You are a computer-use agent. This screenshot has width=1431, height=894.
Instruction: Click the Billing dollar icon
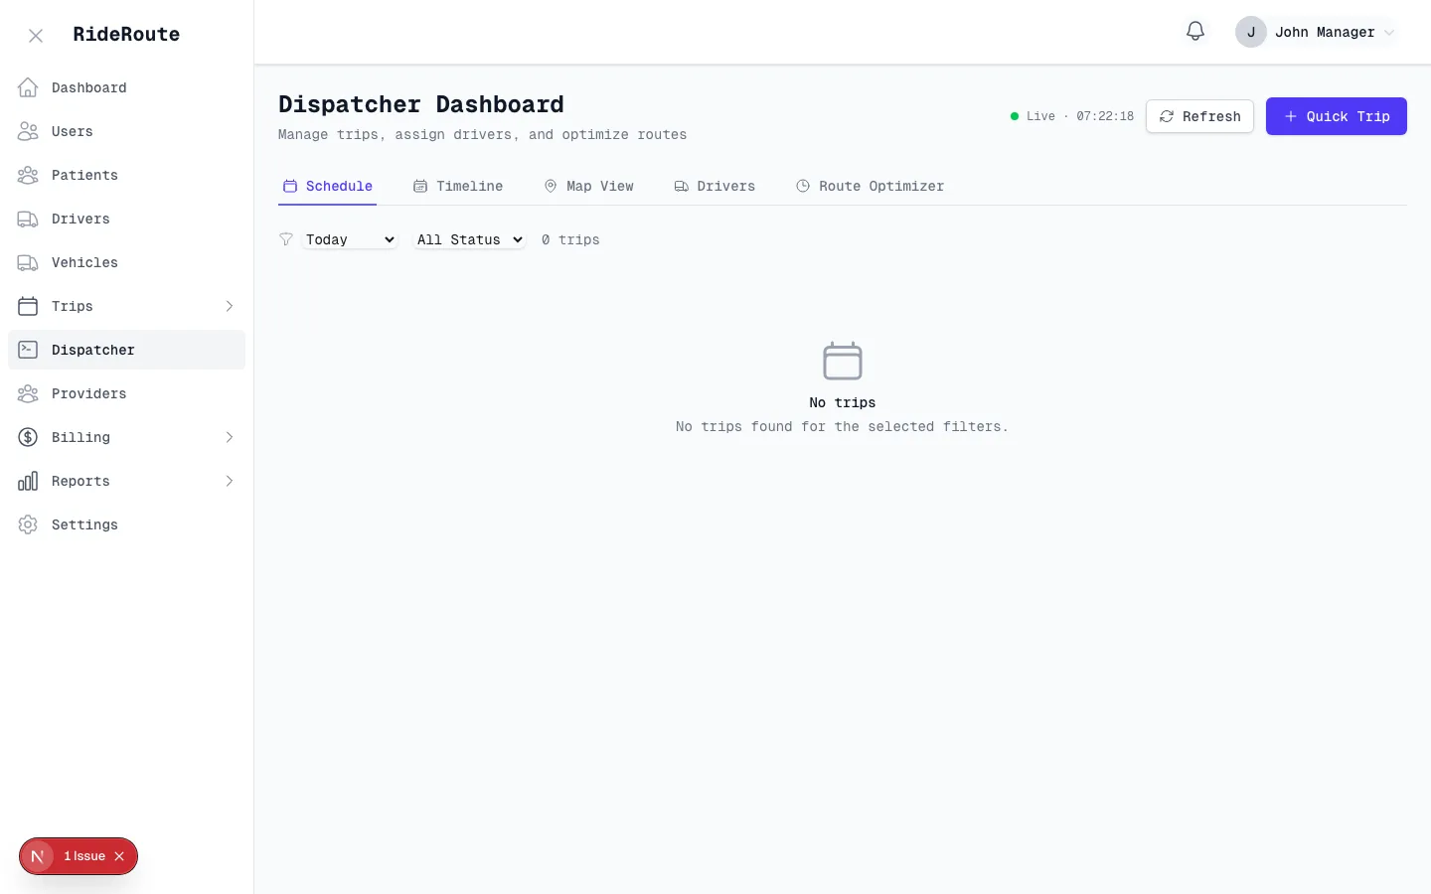point(28,437)
